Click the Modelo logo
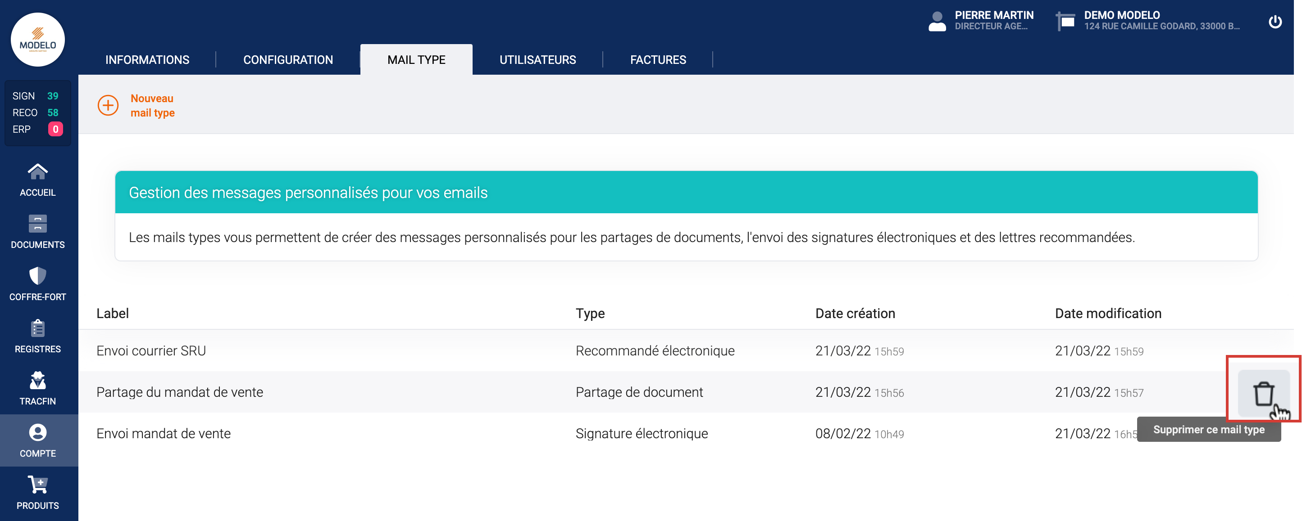The width and height of the screenshot is (1302, 521). point(37,40)
